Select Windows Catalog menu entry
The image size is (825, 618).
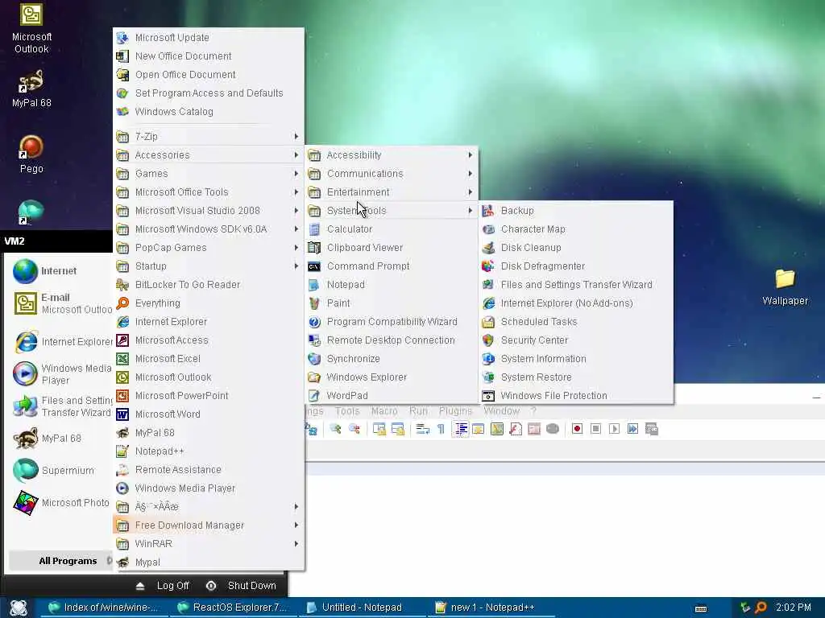(x=209, y=111)
